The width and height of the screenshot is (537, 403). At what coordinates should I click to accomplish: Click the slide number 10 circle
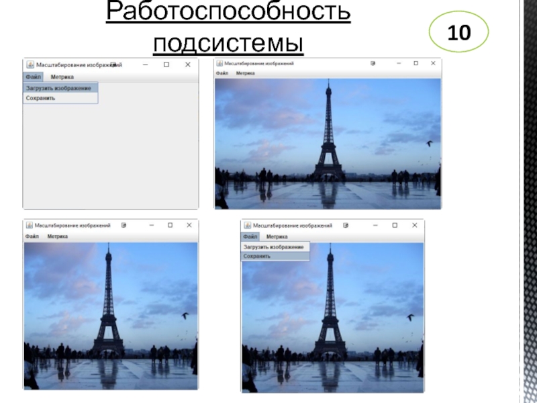pyautogui.click(x=459, y=32)
